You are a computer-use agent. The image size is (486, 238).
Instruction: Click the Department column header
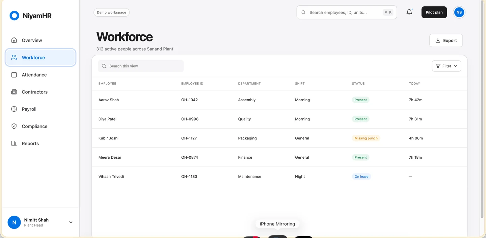(x=249, y=83)
